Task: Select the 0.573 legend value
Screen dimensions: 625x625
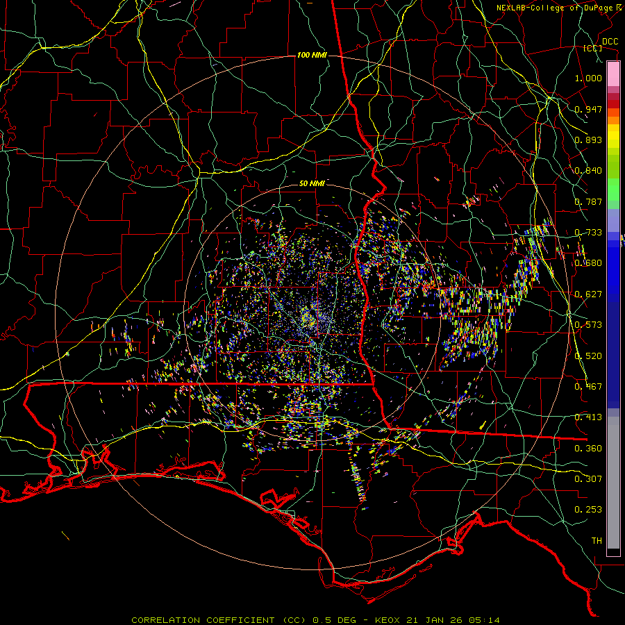Action: click(588, 325)
